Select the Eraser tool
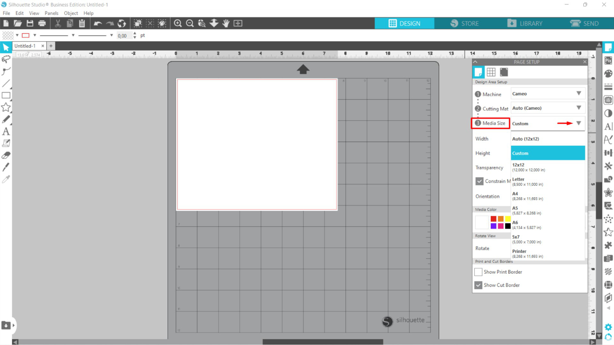 click(6, 155)
